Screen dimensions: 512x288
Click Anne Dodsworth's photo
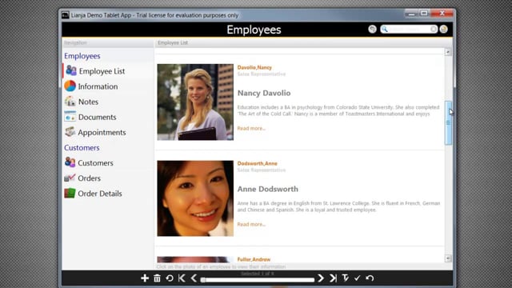click(x=195, y=198)
